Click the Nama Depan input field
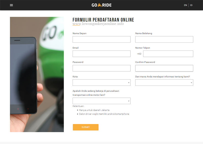This screenshot has width=203, height=144. [x=101, y=39]
